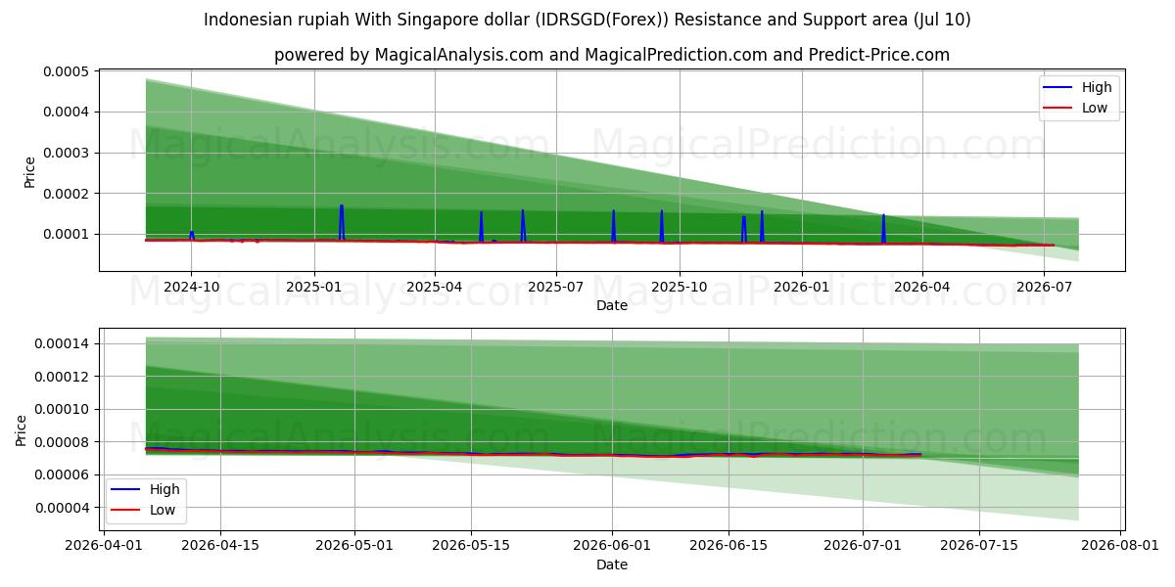Click the 2026-07-15 tick label
Image resolution: width=1175 pixels, height=587 pixels.
[x=979, y=546]
